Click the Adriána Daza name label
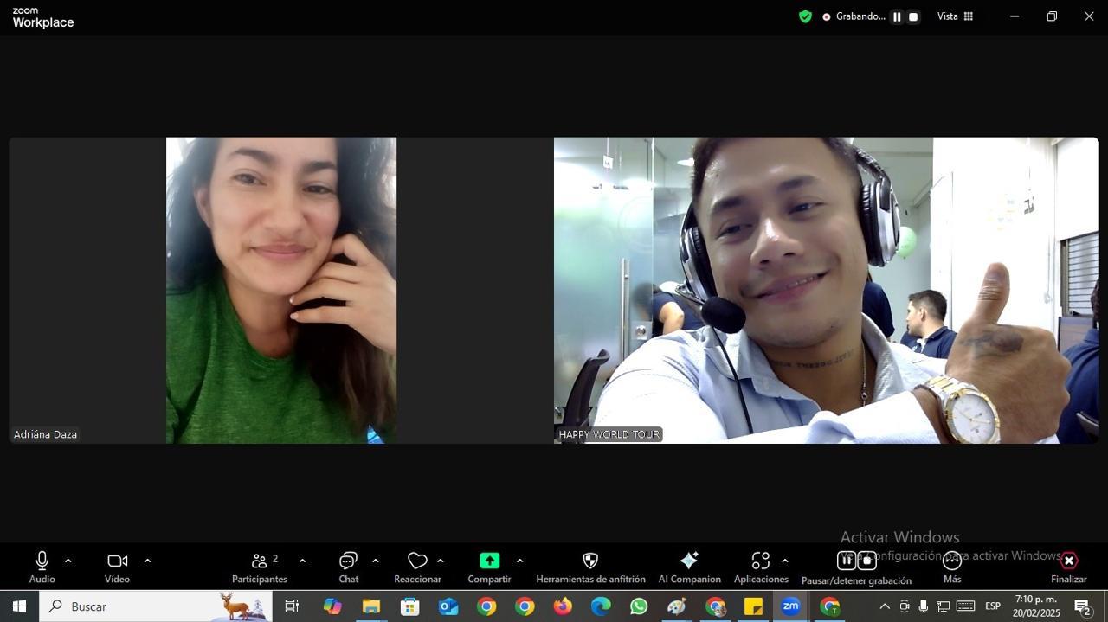The height and width of the screenshot is (622, 1108). (x=46, y=434)
